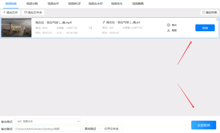
Task: Go to the 视频转GIF tab
Action: click(75, 4)
